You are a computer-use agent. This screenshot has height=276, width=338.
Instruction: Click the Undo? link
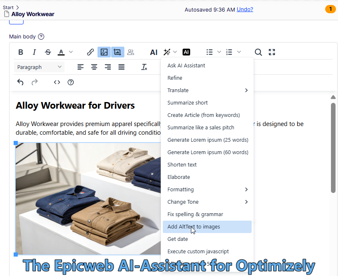pyautogui.click(x=245, y=9)
